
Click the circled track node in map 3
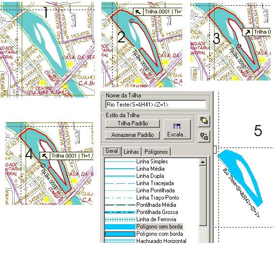239,46
